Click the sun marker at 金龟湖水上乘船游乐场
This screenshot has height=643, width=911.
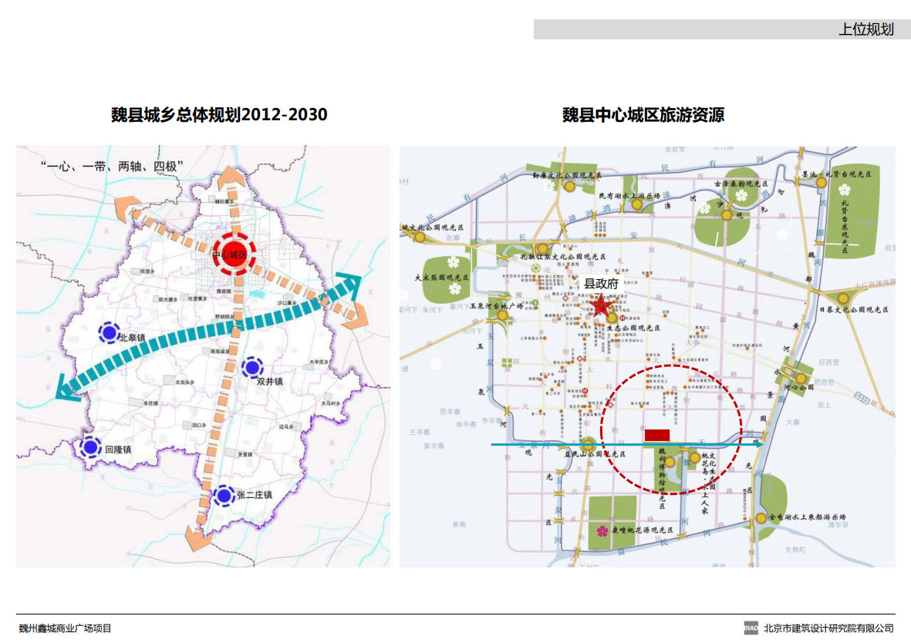click(761, 518)
